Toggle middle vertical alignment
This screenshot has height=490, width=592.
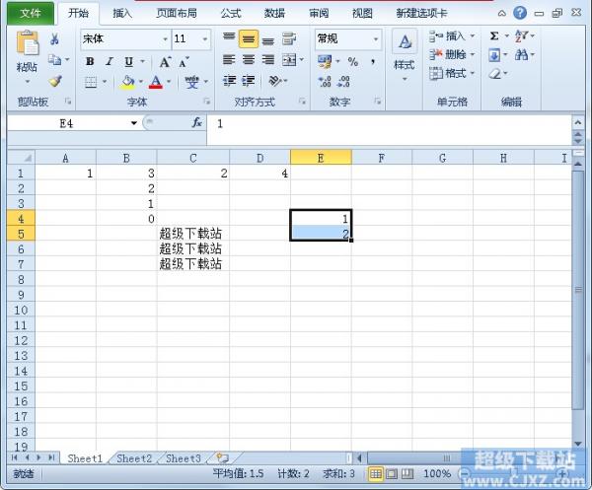coord(249,38)
